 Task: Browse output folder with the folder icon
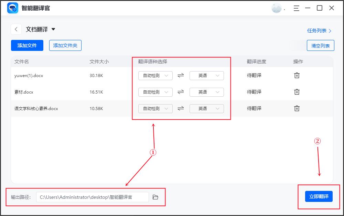[155, 197]
